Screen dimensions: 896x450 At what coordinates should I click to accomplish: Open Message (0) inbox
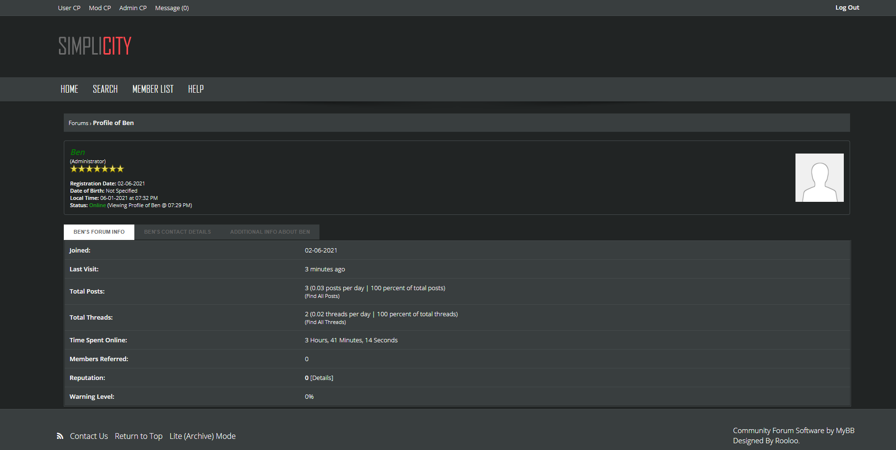(172, 8)
